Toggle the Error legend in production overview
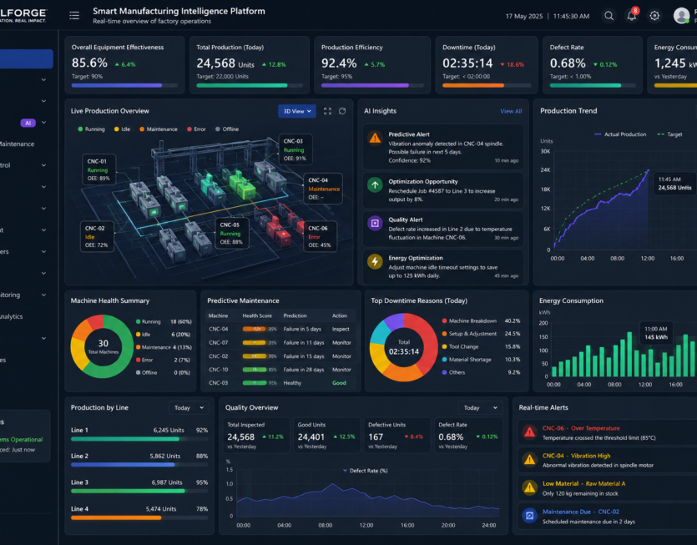Viewport: 697px width, 545px height. click(x=196, y=129)
